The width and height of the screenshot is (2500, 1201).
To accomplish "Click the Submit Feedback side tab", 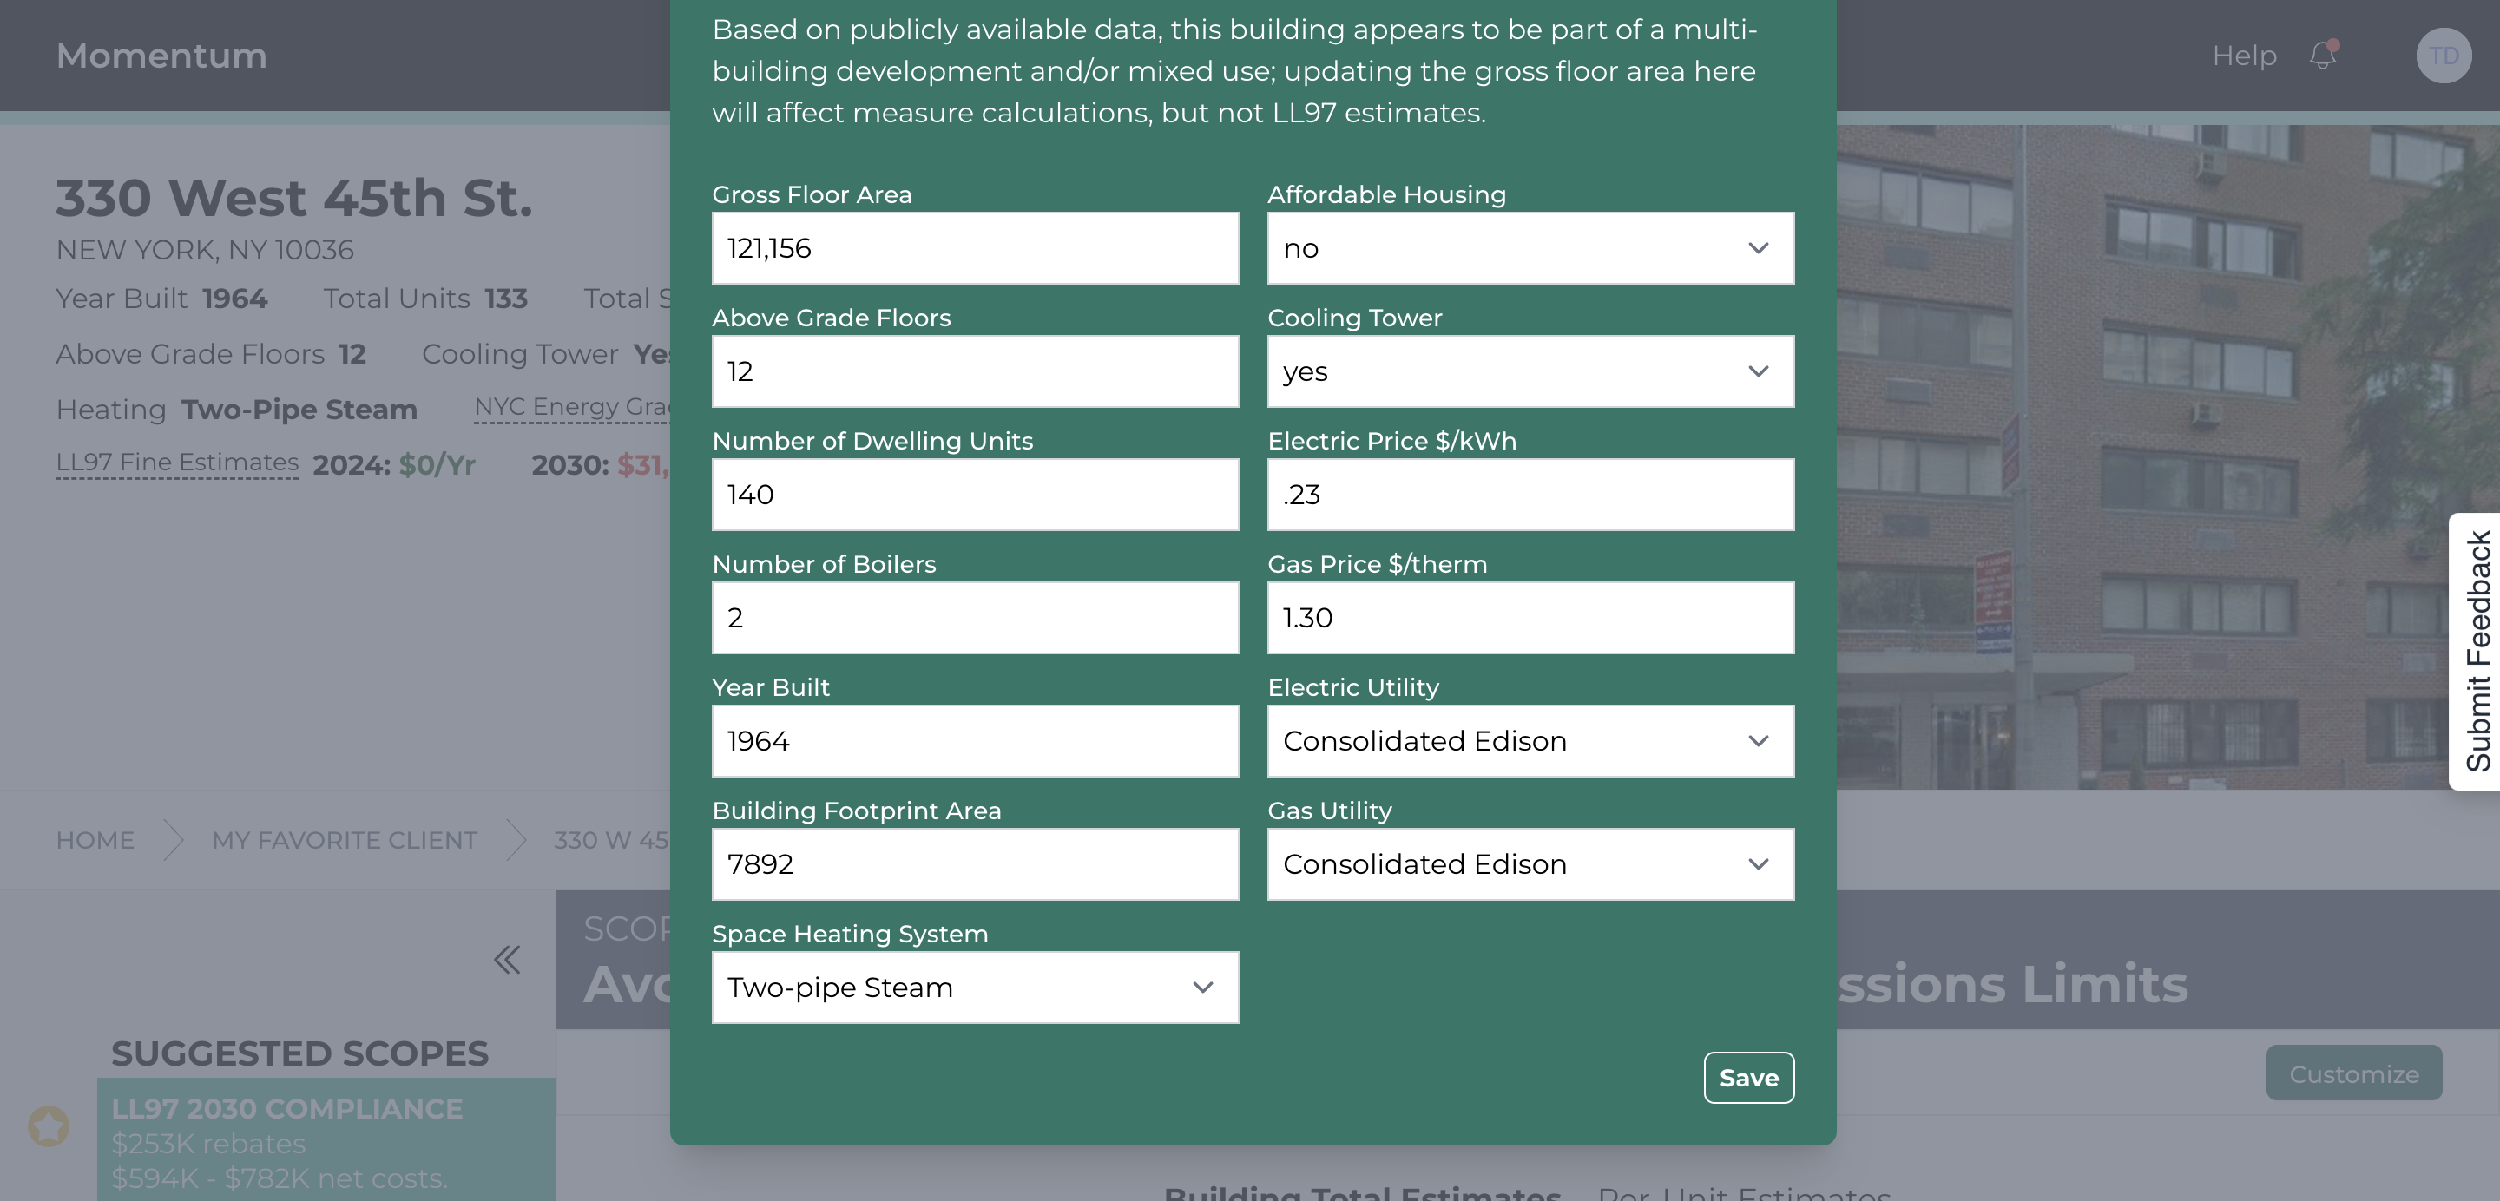I will coord(2476,651).
